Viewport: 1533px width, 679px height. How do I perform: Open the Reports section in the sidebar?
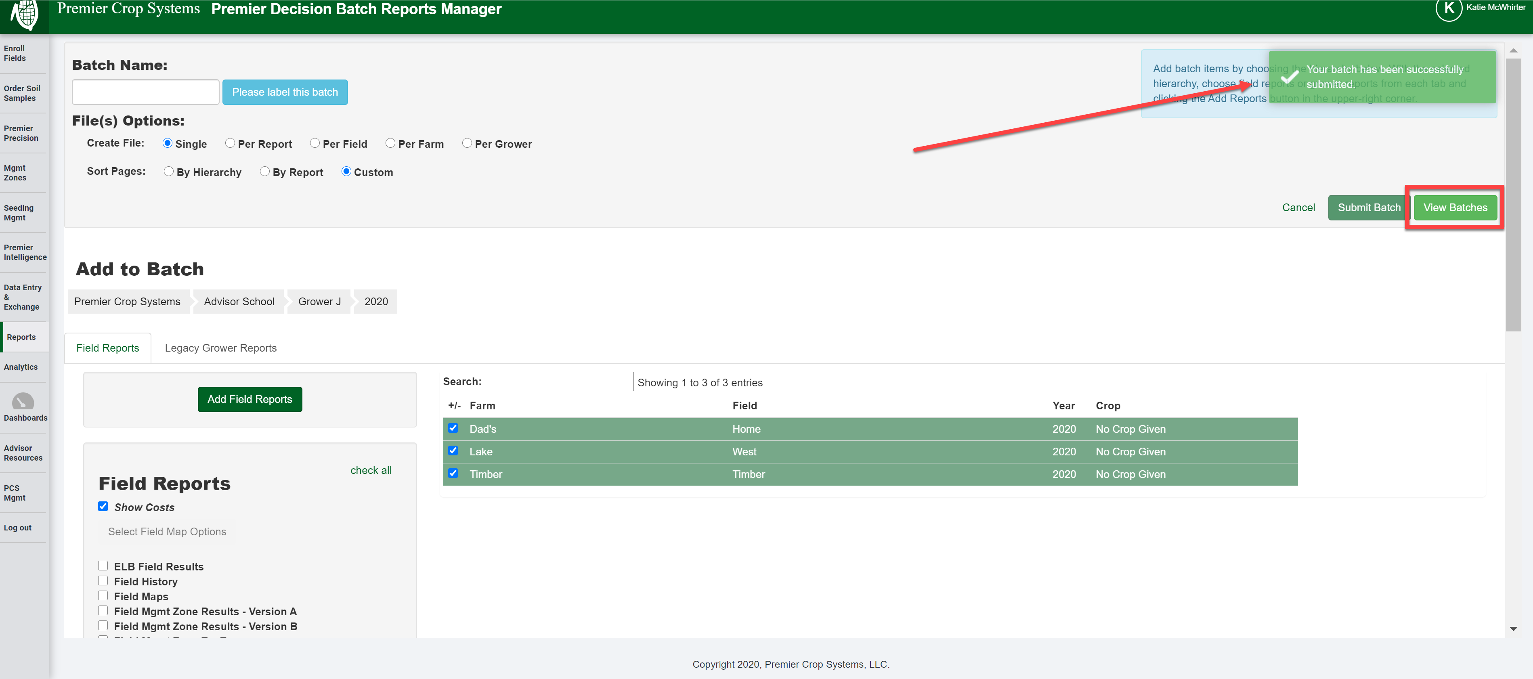pyautogui.click(x=21, y=337)
